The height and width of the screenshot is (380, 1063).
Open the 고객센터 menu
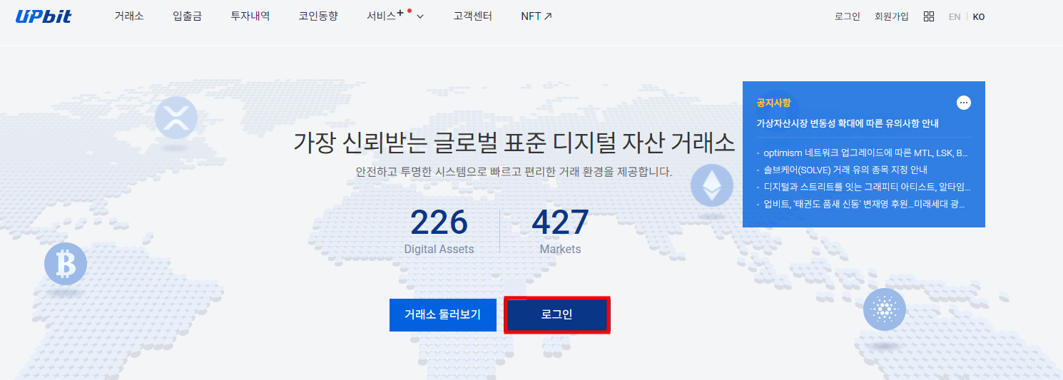pos(472,16)
